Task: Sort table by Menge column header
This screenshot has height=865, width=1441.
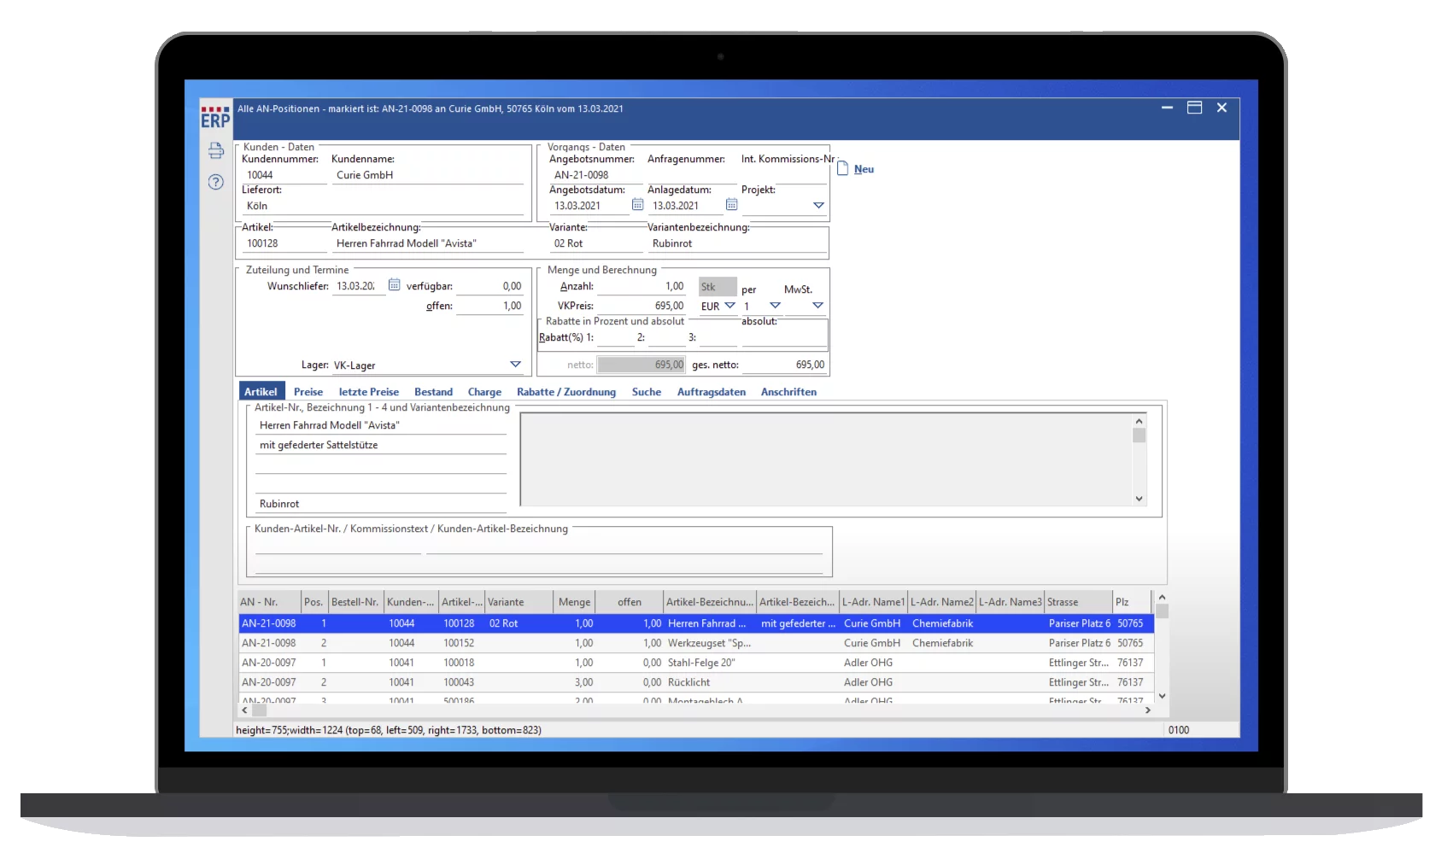Action: (574, 602)
